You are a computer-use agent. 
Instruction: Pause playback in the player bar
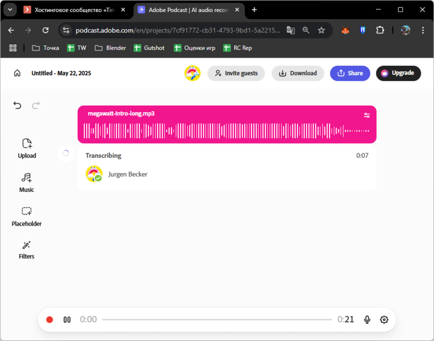(67, 320)
